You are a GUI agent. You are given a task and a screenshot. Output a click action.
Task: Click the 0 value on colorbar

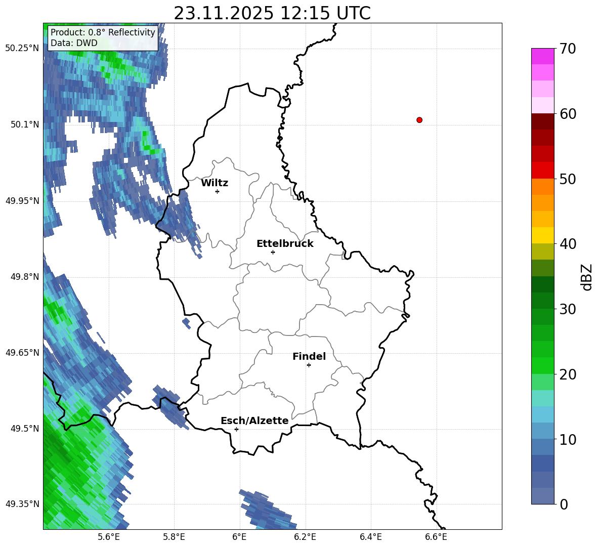pos(564,504)
